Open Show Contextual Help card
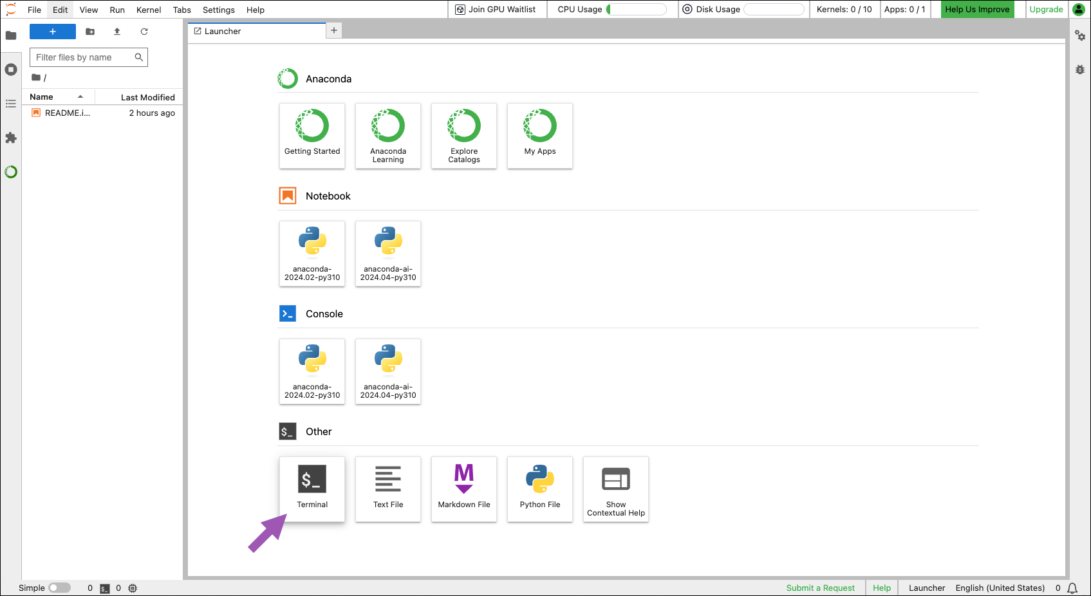This screenshot has width=1091, height=596. tap(616, 489)
